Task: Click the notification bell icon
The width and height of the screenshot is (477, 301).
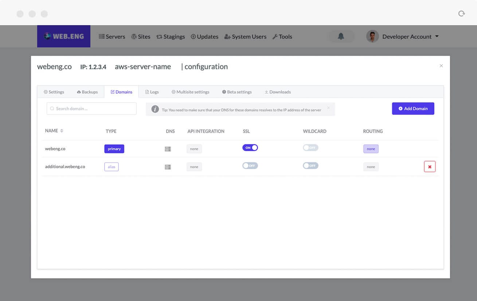Action: click(x=341, y=36)
